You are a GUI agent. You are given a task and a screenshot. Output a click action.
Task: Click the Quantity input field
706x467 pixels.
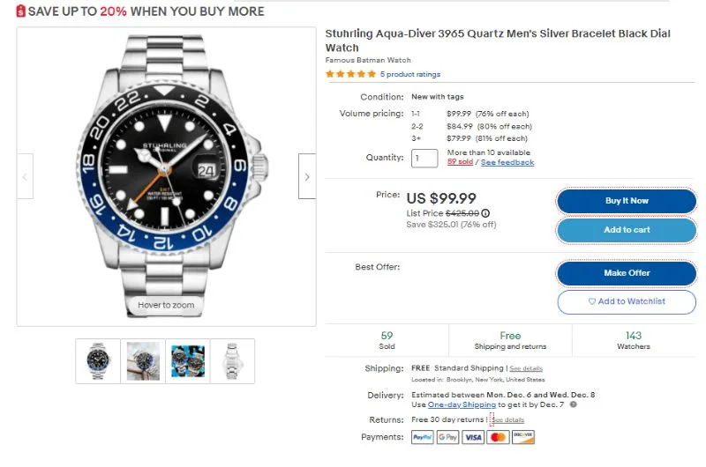point(424,159)
